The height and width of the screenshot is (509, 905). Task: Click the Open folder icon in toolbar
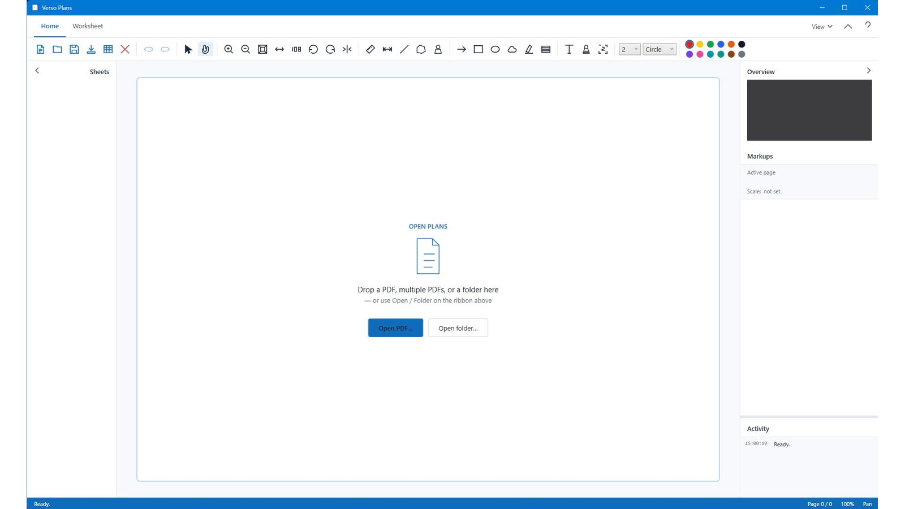57,49
